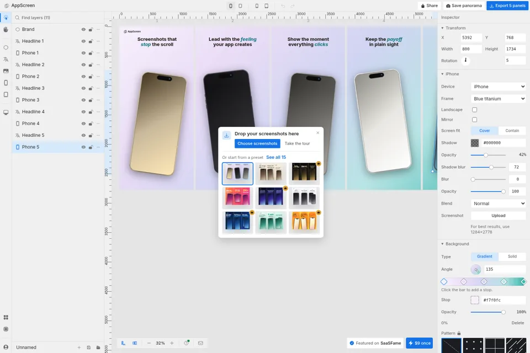
Task: Click Take the tour link
Action: click(x=297, y=143)
